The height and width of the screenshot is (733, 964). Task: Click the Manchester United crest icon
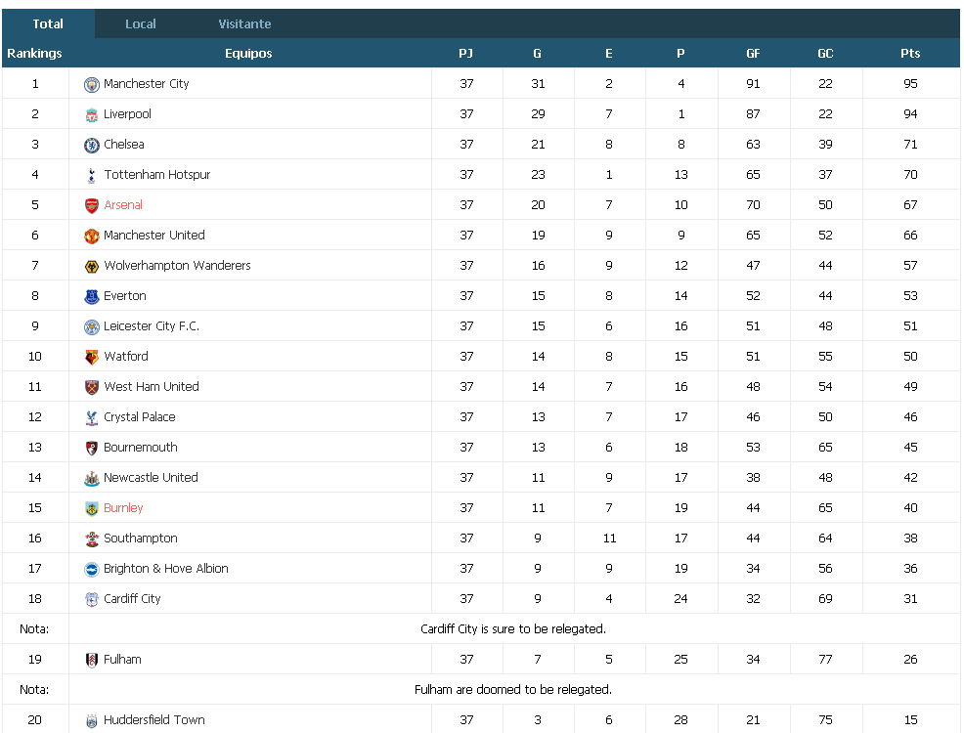92,236
